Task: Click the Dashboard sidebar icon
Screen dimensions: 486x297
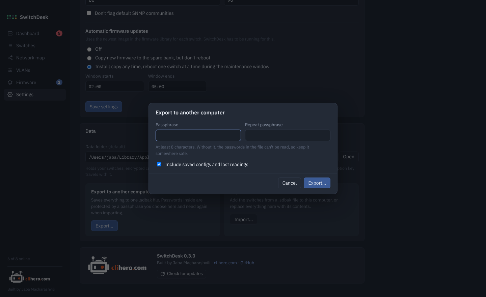Action: 10,33
